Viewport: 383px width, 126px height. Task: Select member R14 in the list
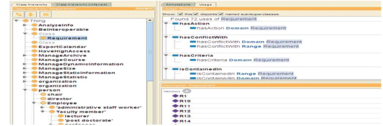(x=185, y=121)
